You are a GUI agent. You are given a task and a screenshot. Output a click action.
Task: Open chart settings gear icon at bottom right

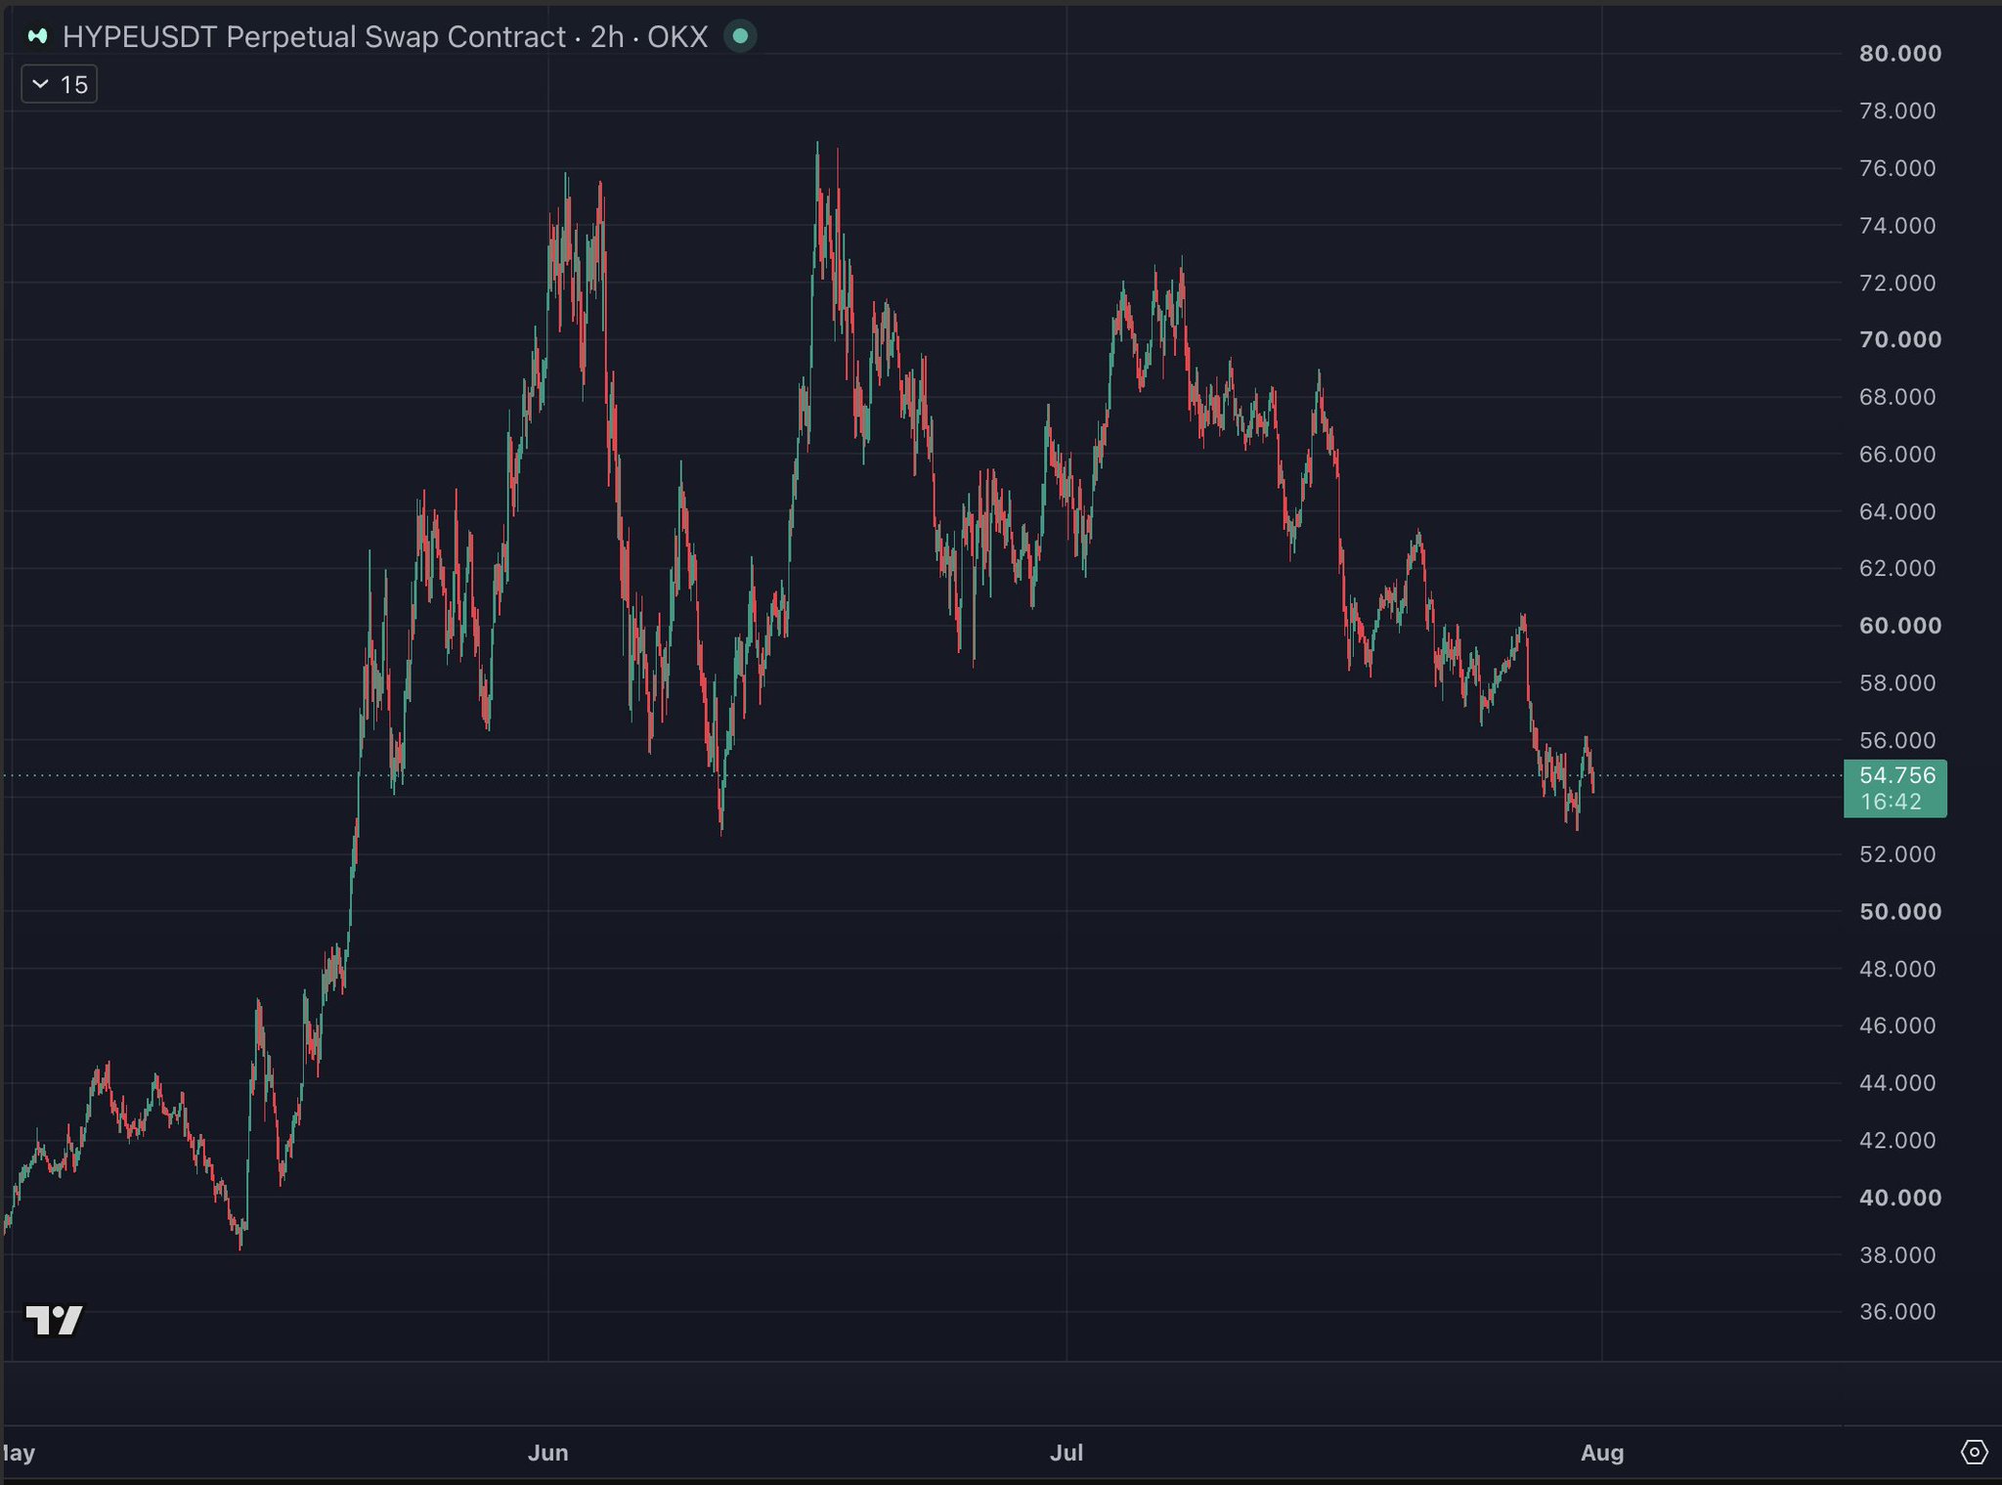[x=1974, y=1452]
